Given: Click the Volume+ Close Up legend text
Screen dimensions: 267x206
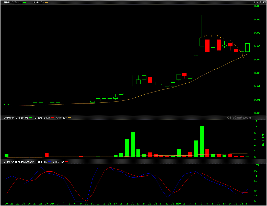Looking at the screenshot, I should 16,118.
